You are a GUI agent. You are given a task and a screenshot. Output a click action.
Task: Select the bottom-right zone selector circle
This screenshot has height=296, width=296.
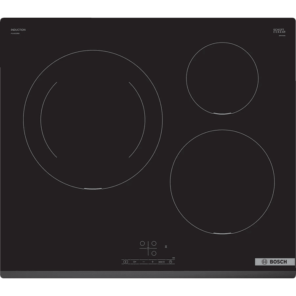tap(154, 253)
